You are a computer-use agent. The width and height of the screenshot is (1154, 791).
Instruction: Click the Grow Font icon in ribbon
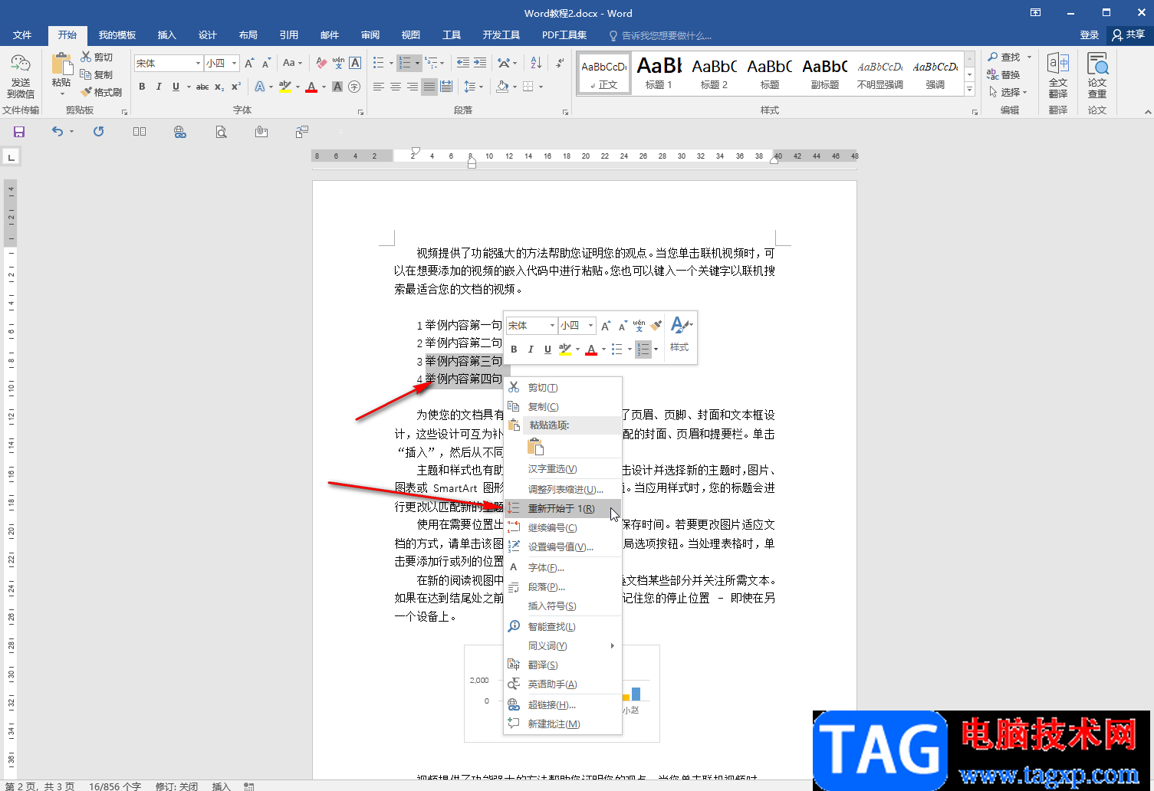[249, 63]
